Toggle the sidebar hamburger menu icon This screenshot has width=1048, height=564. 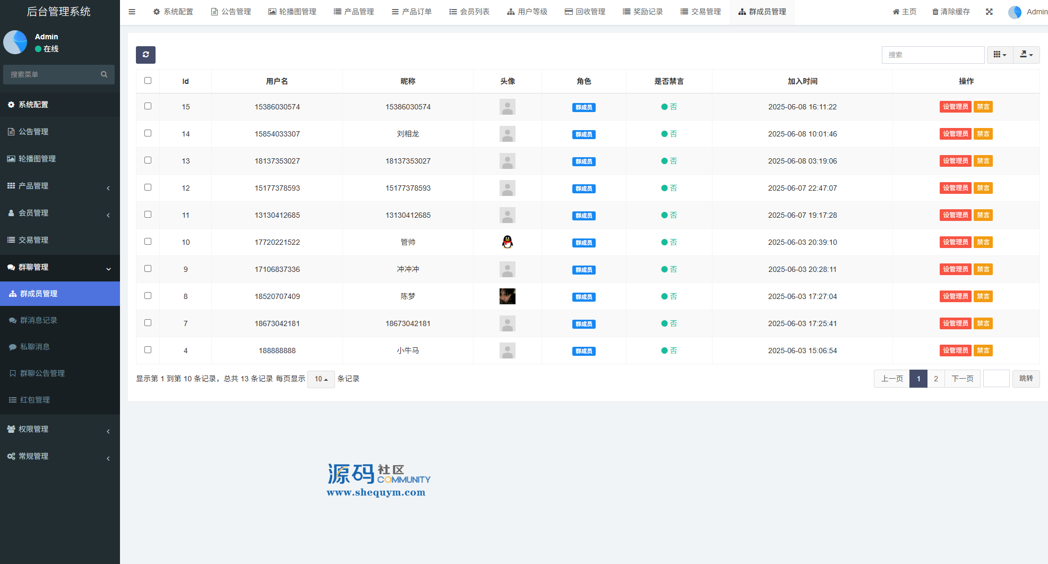click(132, 12)
